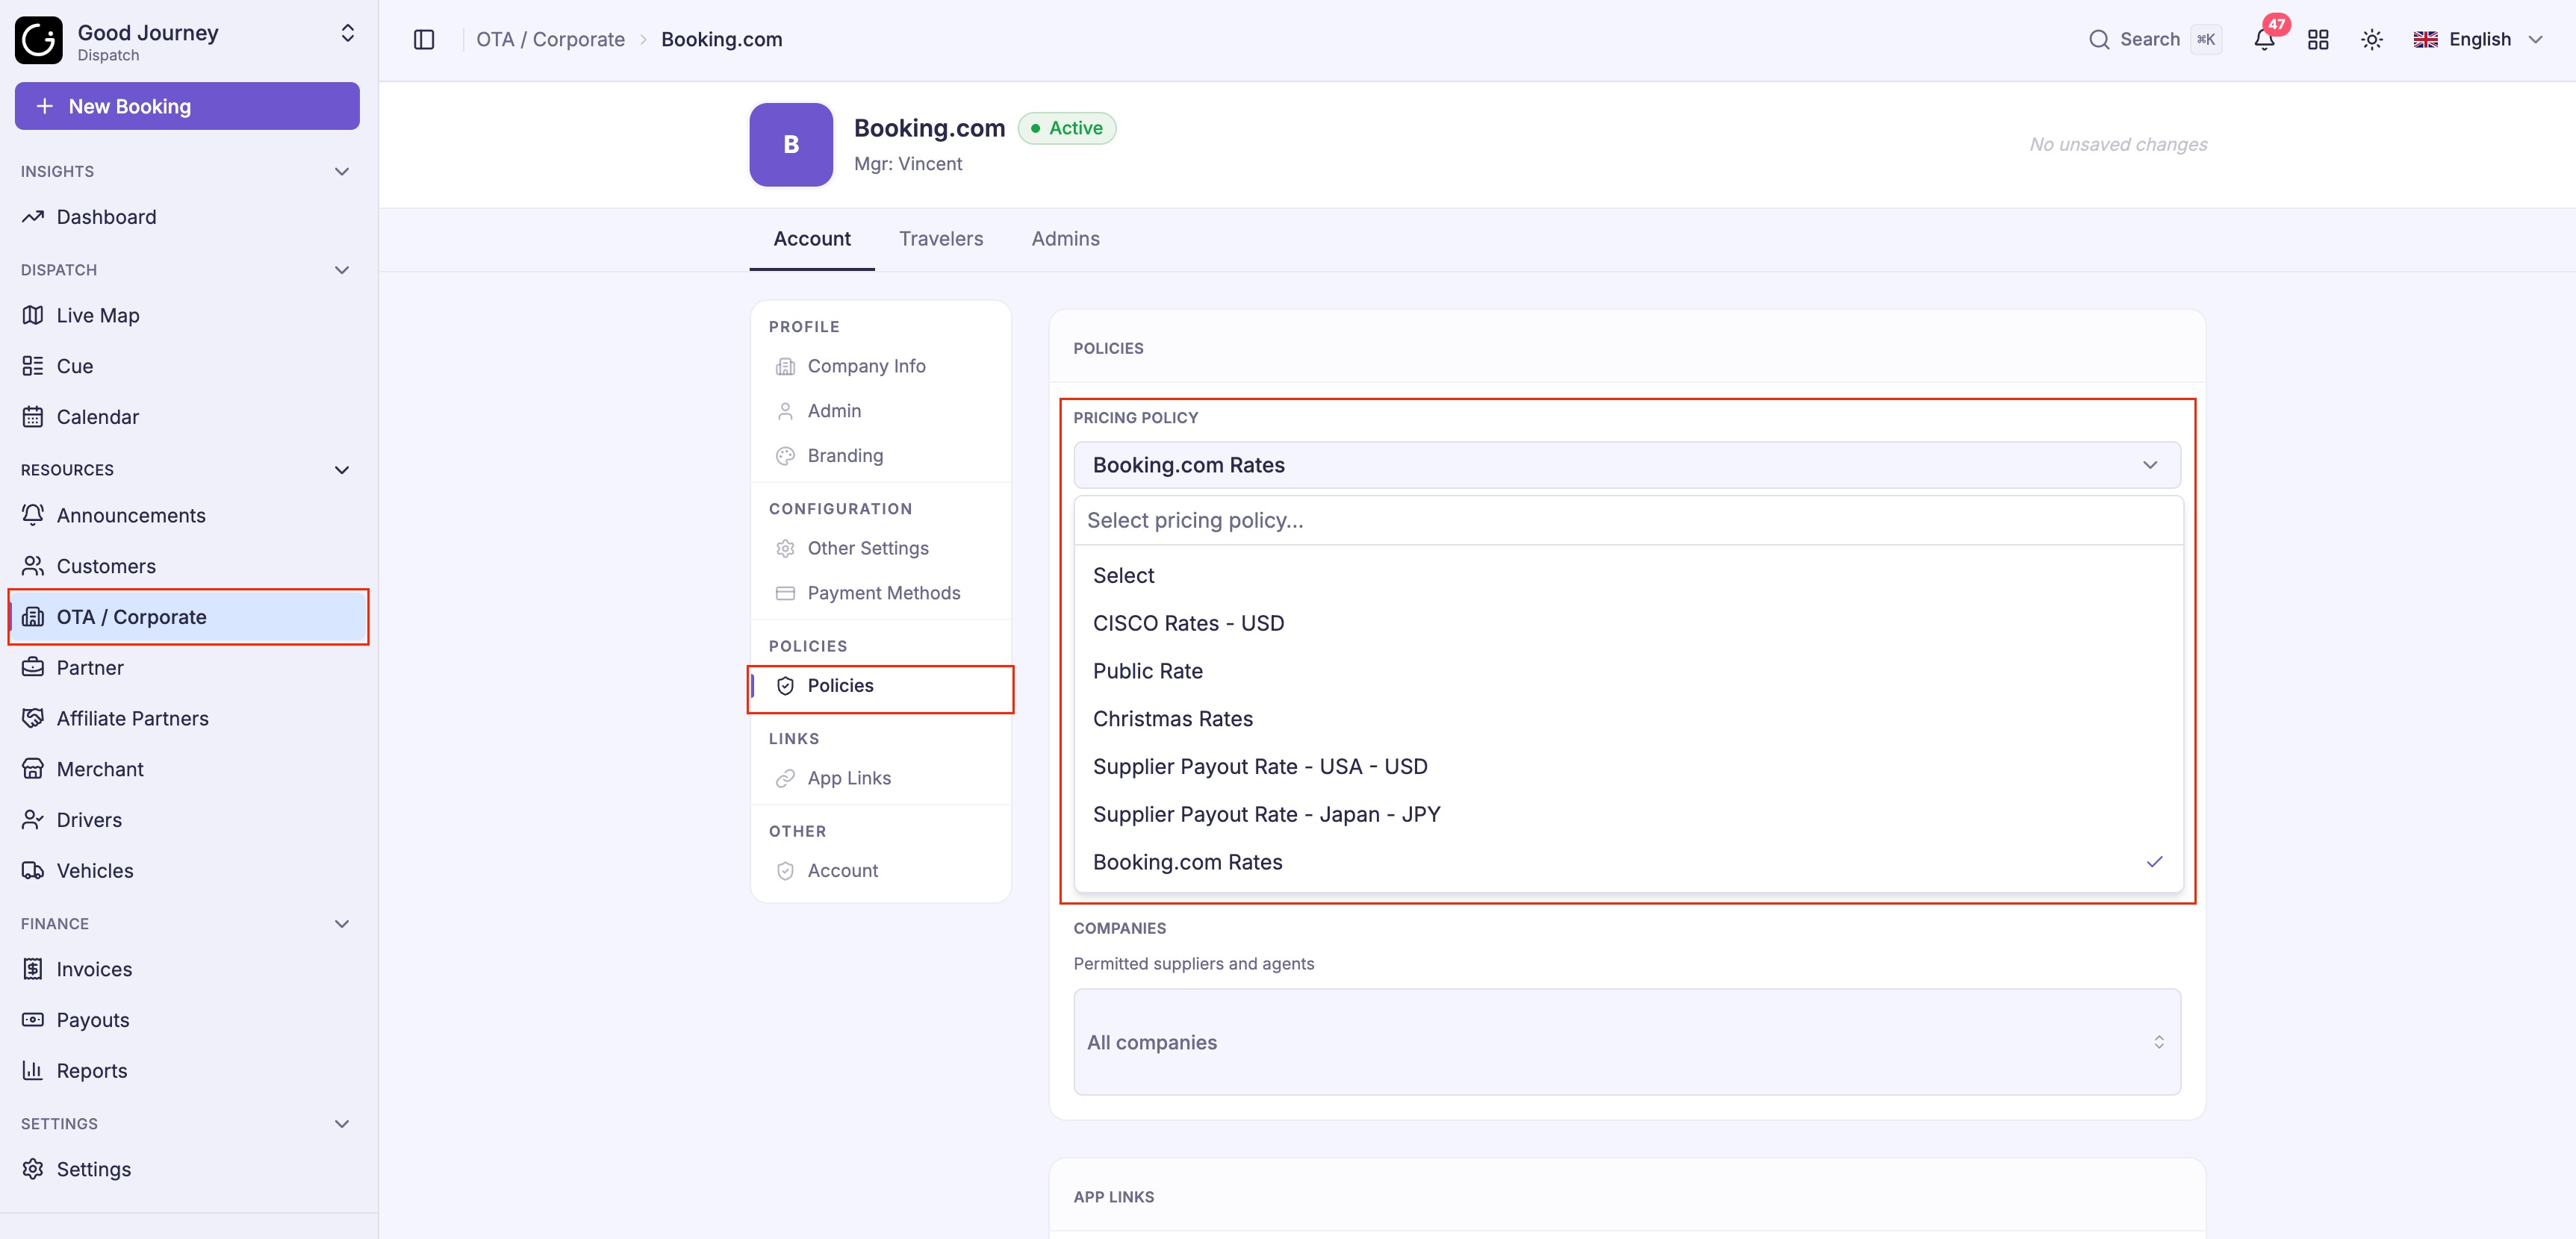Click the Merchant store icon

pos(33,769)
